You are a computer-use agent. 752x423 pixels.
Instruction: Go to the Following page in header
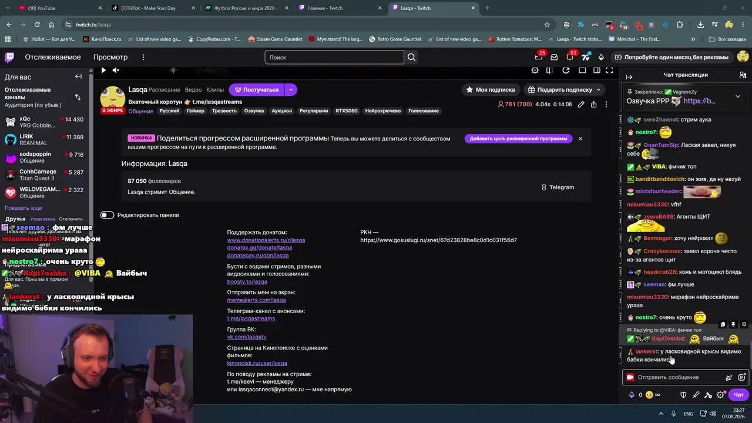(x=53, y=57)
